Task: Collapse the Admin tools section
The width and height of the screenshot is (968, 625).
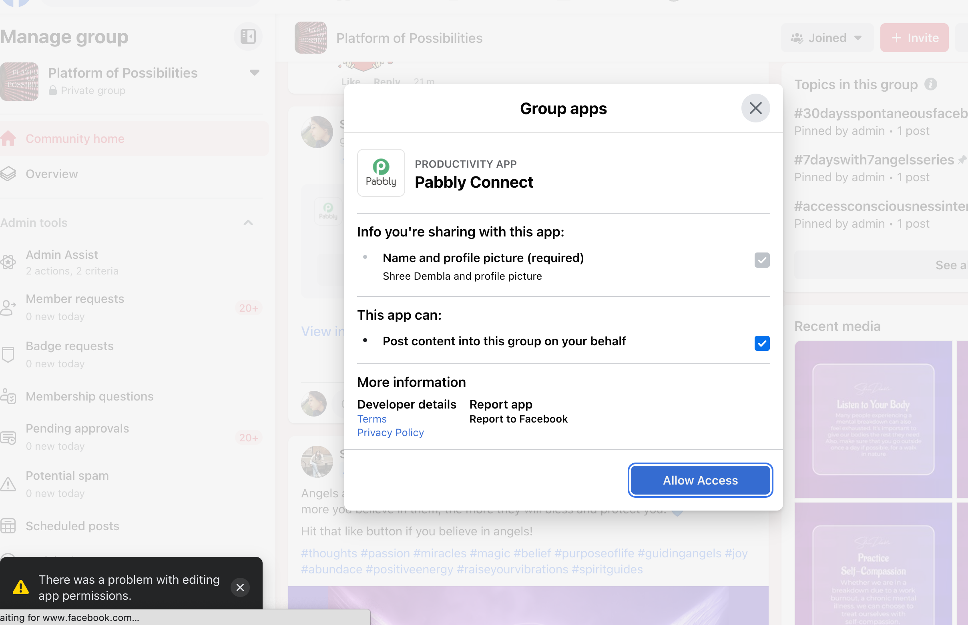Action: [248, 223]
